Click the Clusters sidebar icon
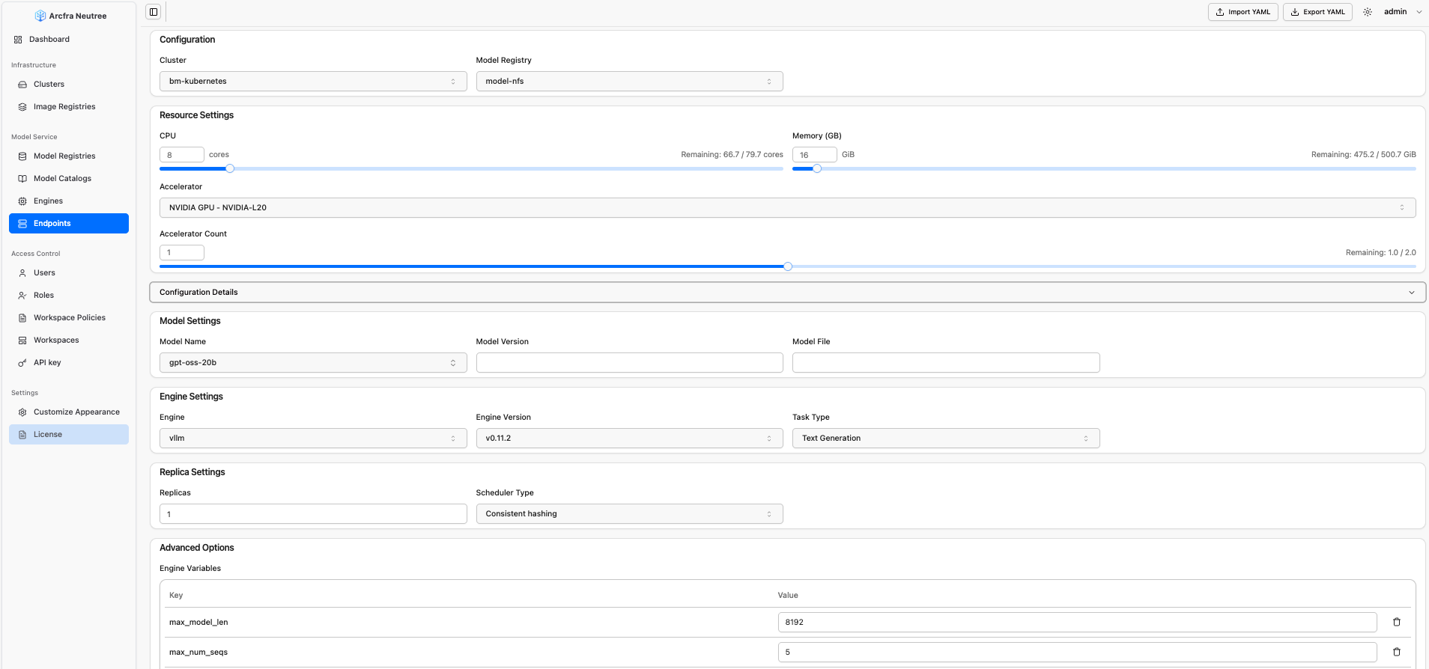The height and width of the screenshot is (669, 1429). point(22,85)
